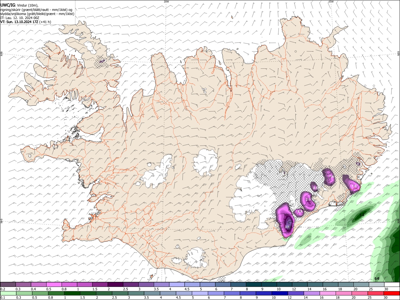Click the rigning/skúrir legend description line
The height and width of the screenshot is (300, 400).
36,10
